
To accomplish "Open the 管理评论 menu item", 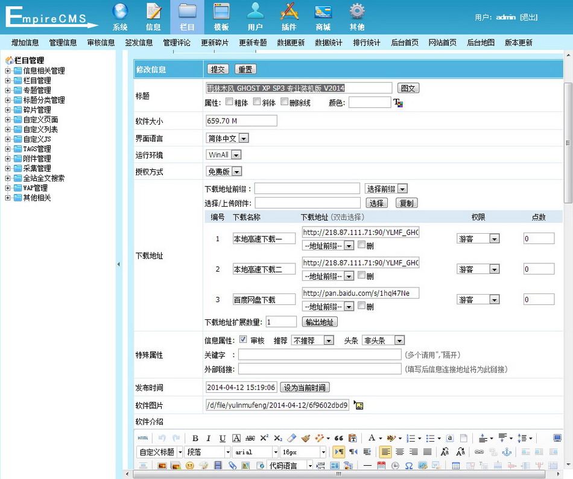I will pos(176,43).
